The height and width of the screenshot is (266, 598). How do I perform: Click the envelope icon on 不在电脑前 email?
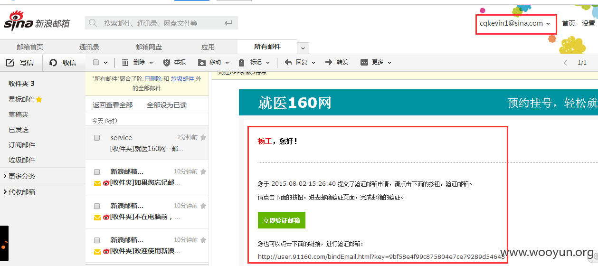(97, 218)
